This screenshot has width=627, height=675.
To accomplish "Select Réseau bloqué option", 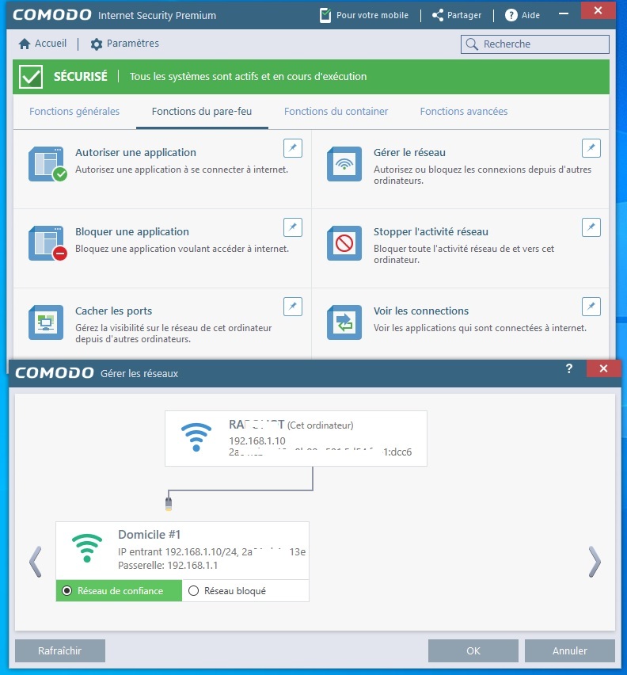I will click(x=245, y=591).
